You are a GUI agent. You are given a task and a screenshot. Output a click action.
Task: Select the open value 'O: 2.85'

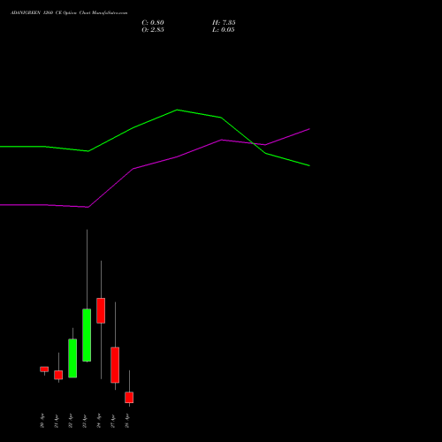coord(153,30)
